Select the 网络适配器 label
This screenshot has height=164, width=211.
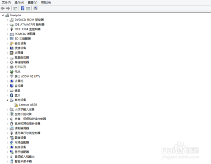click(22, 143)
